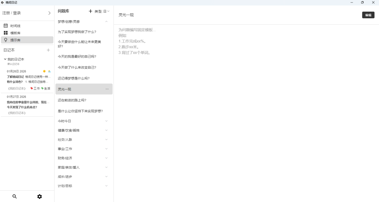
Task: Click the 模板库 grid icon
Action: coord(6,33)
